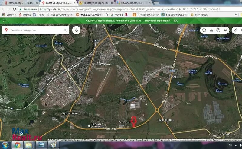Click 'Долотный пер.' street label
This screenshot has width=242, height=149.
click(x=104, y=64)
